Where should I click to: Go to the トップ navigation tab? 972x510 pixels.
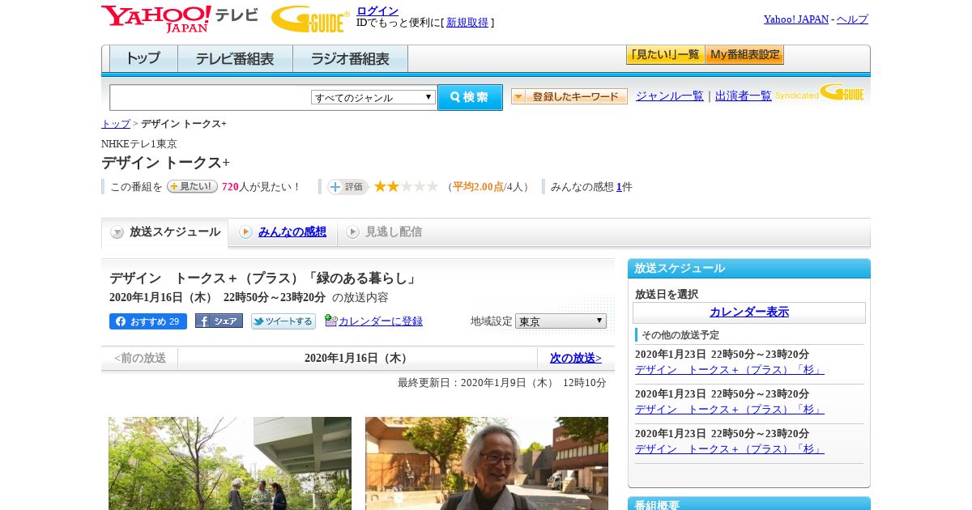pos(143,59)
